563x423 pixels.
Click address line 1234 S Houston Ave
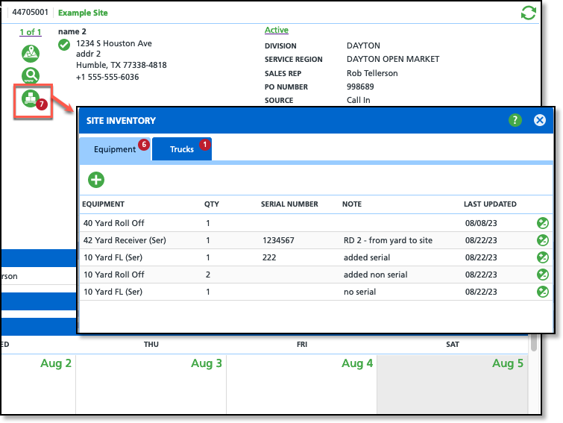pyautogui.click(x=114, y=43)
